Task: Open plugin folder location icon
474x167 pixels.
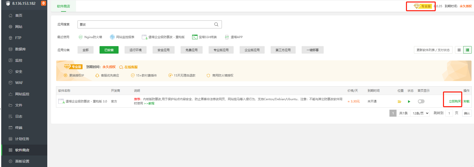Action: pyautogui.click(x=399, y=101)
